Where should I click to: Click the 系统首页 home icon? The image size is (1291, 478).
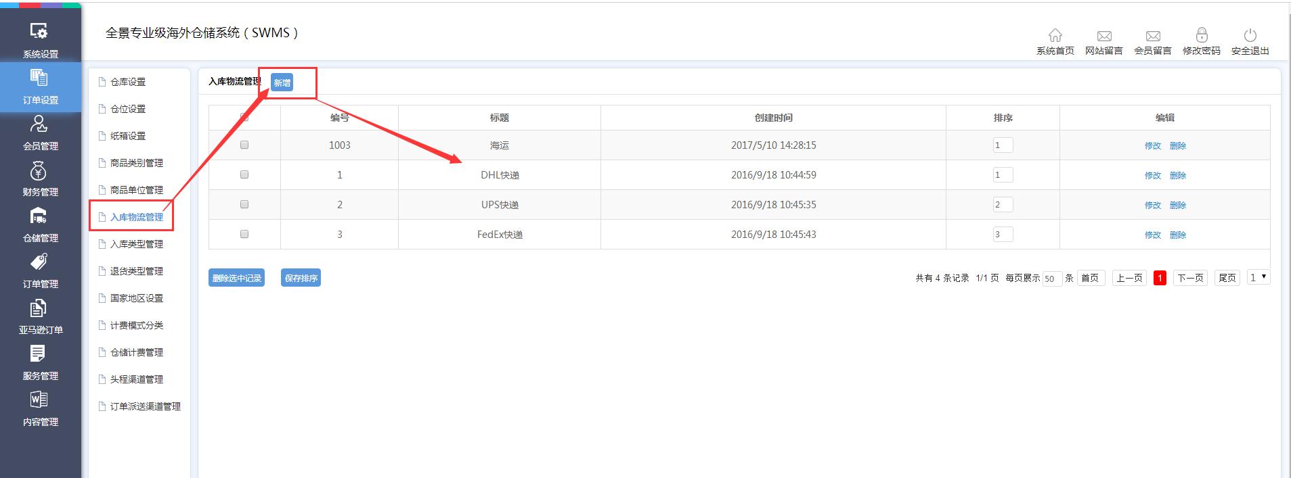1055,36
